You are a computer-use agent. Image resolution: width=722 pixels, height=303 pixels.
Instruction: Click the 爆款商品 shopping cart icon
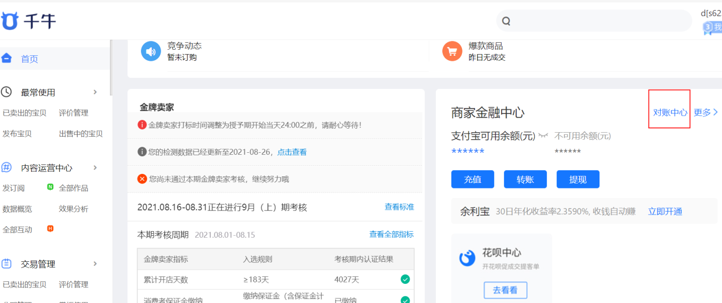point(452,51)
